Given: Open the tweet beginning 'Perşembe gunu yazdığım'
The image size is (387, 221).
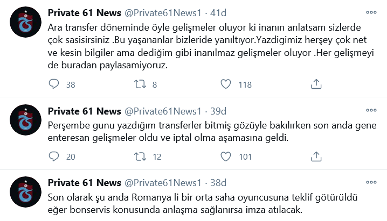Looking at the screenshot, I should [x=212, y=131].
